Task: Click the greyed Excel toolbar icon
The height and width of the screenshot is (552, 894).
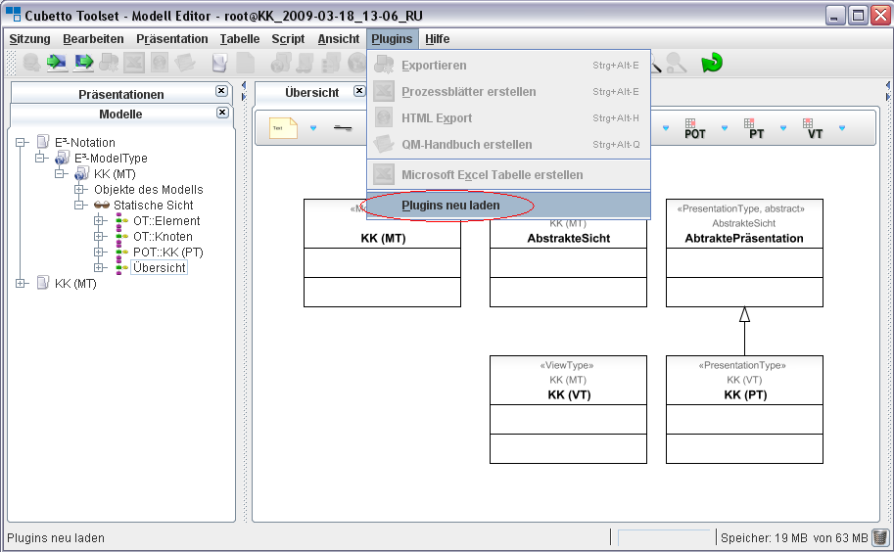Action: click(134, 62)
